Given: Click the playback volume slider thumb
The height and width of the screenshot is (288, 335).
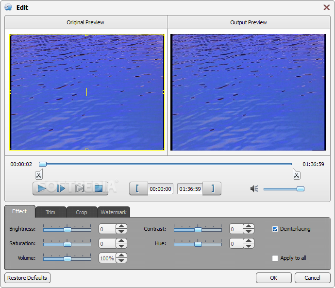Looking at the screenshot, I should [301, 189].
